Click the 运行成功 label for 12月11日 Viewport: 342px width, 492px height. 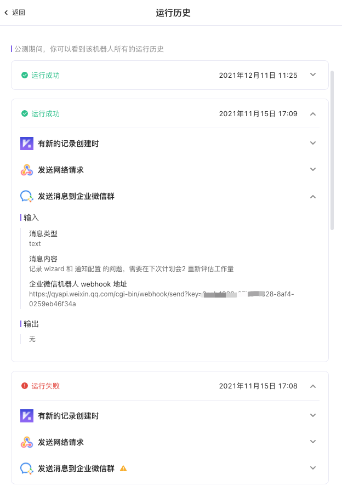pyautogui.click(x=45, y=75)
